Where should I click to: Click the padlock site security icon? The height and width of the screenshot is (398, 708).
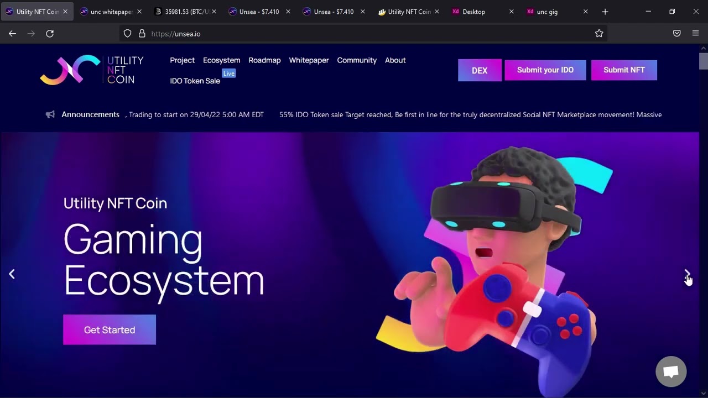pyautogui.click(x=142, y=34)
